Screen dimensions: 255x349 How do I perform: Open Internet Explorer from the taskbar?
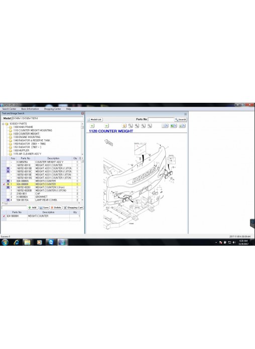pyautogui.click(x=16, y=242)
